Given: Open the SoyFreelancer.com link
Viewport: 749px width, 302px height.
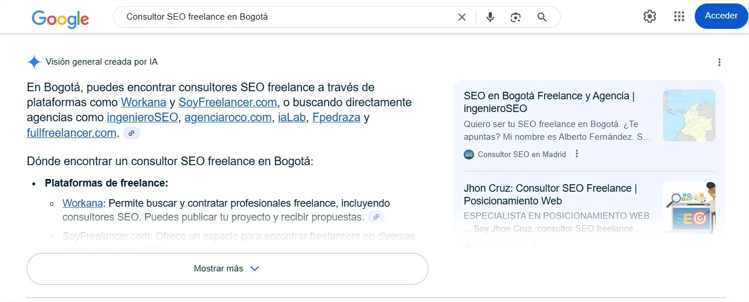Looking at the screenshot, I should pos(228,102).
